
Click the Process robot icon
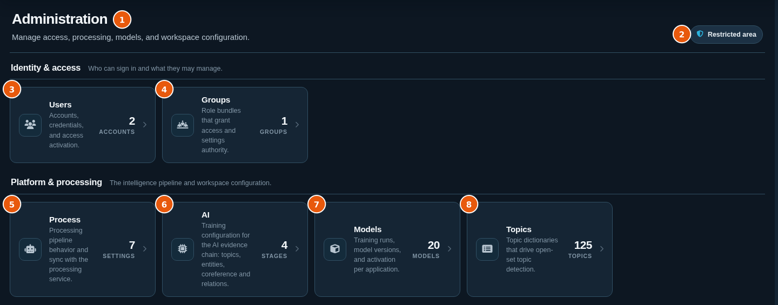pos(30,249)
